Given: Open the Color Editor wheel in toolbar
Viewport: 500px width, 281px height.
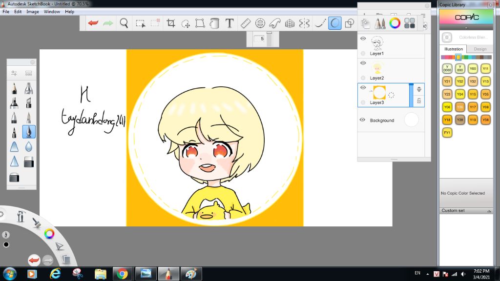Looking at the screenshot, I should point(395,23).
